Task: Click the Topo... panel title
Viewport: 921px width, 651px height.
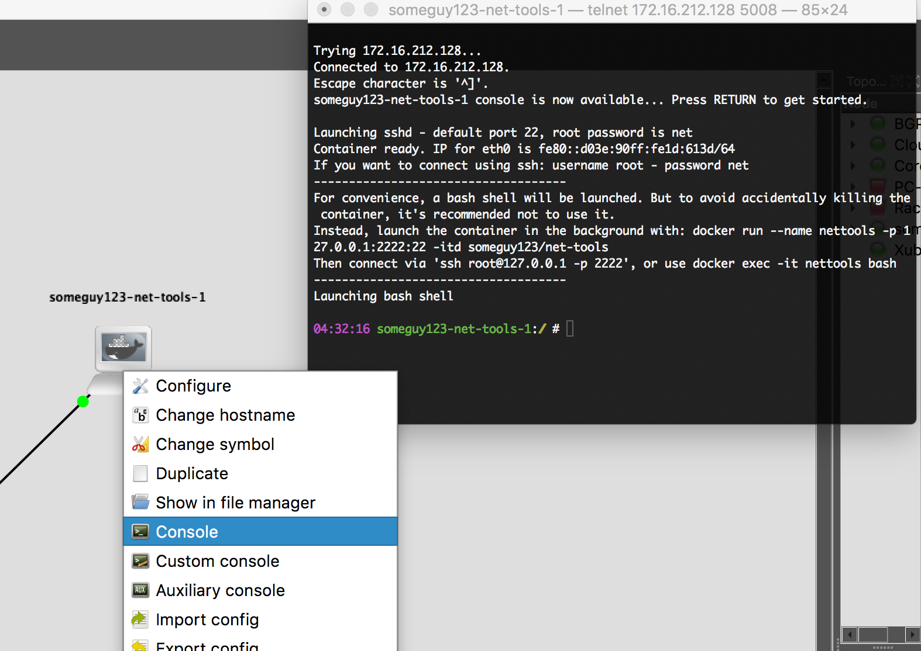Action: (866, 81)
